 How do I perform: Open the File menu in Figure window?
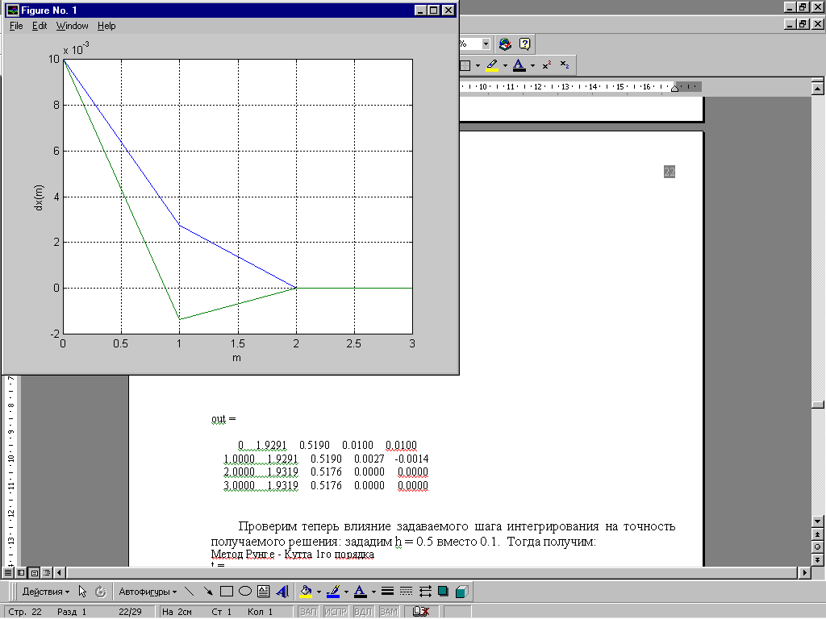[16, 26]
